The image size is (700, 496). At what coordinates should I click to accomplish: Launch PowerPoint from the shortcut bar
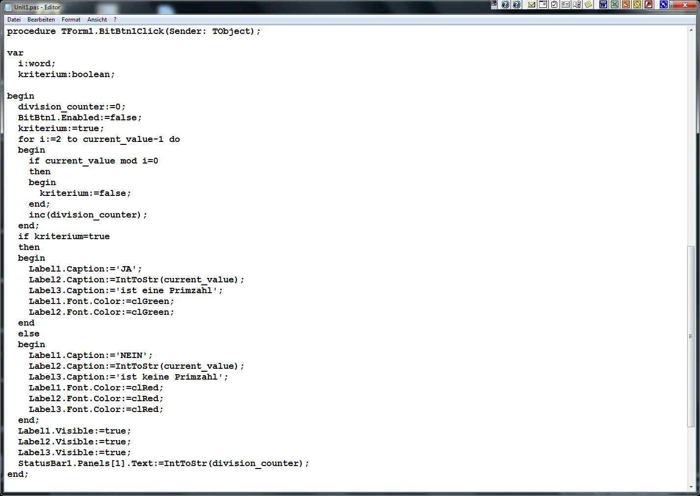point(626,5)
